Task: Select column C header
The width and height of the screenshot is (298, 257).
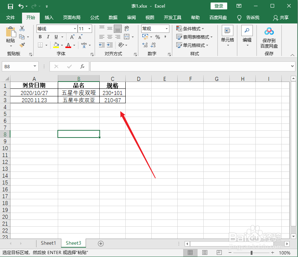Action: [x=112, y=79]
